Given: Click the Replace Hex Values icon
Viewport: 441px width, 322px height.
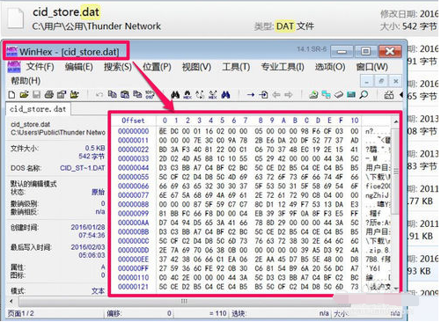Looking at the screenshot, I should (x=213, y=94).
